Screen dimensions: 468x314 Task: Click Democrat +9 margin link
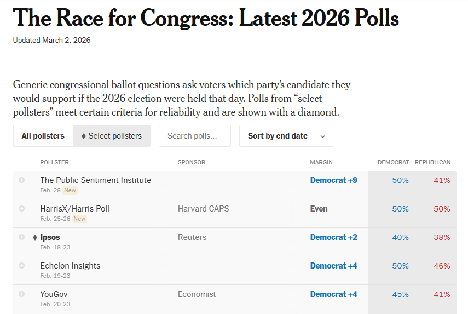coord(333,180)
